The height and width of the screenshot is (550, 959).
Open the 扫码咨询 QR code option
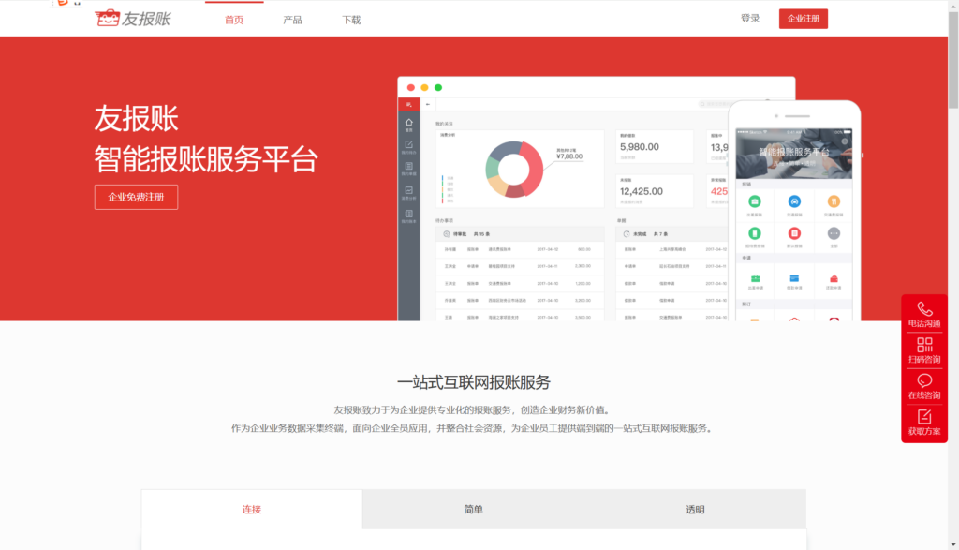(924, 346)
